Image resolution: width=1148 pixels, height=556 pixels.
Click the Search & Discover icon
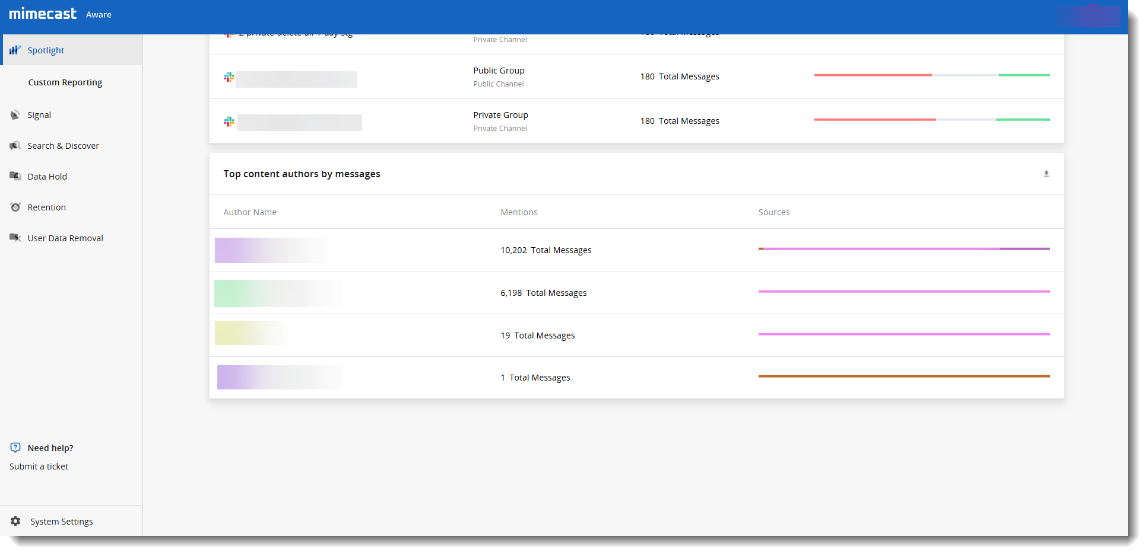[15, 146]
